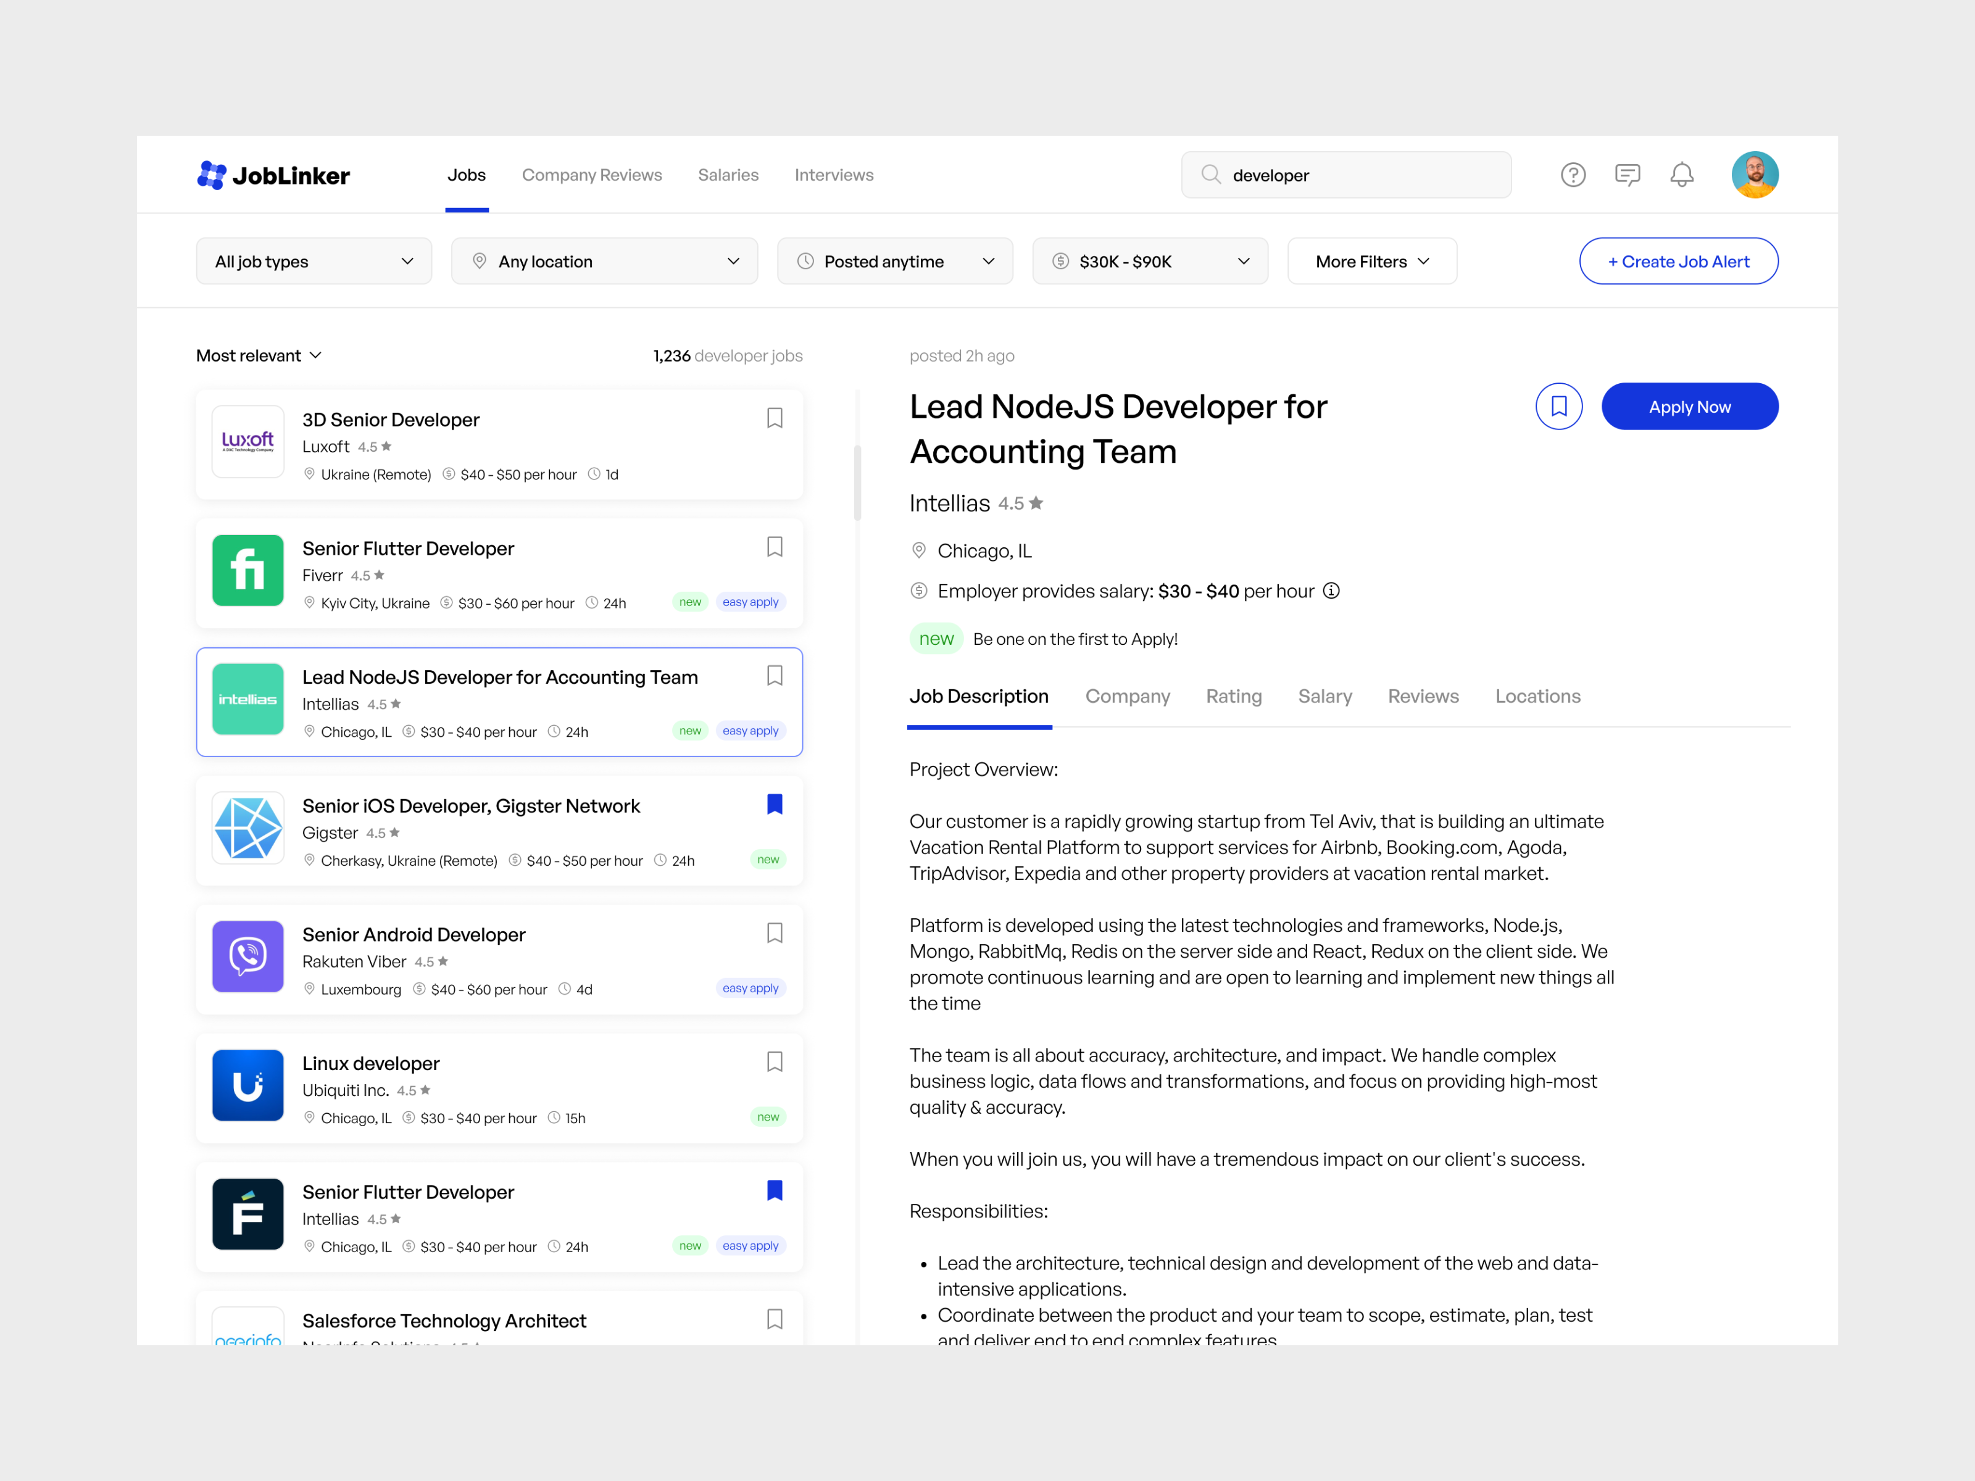Switch to the Reviews tab
The height and width of the screenshot is (1481, 1975).
(x=1423, y=696)
